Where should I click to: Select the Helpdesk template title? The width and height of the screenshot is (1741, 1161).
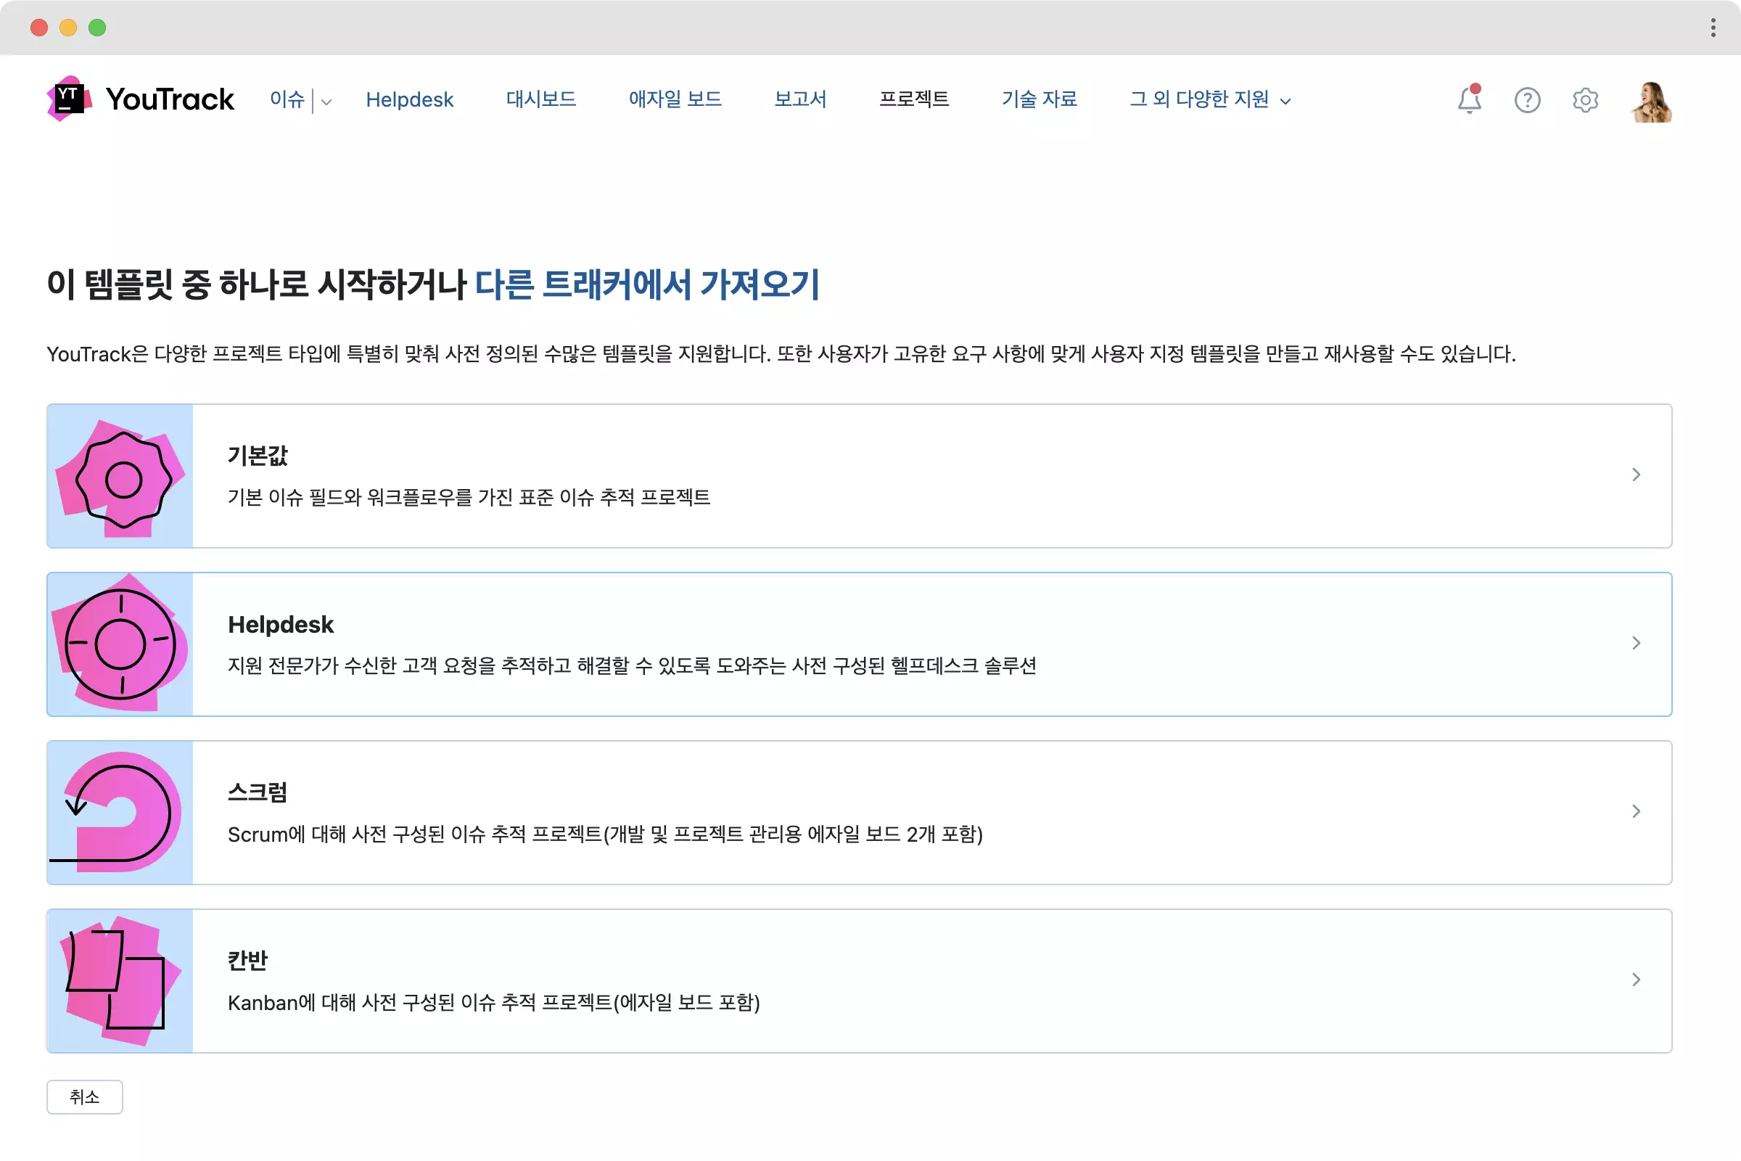281,624
